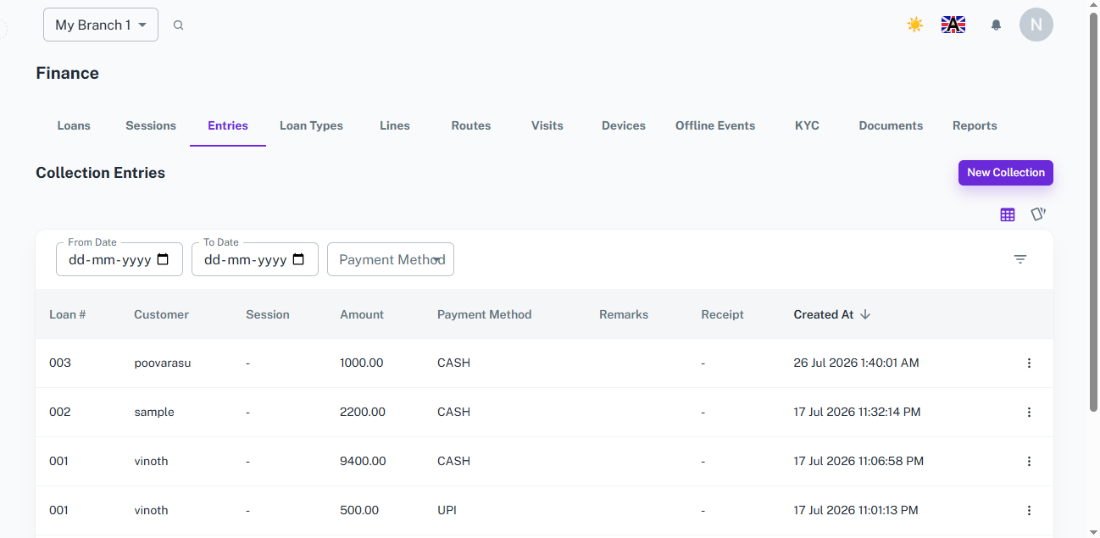Click the customer name sample
This screenshot has height=538, width=1100.
[x=154, y=412]
